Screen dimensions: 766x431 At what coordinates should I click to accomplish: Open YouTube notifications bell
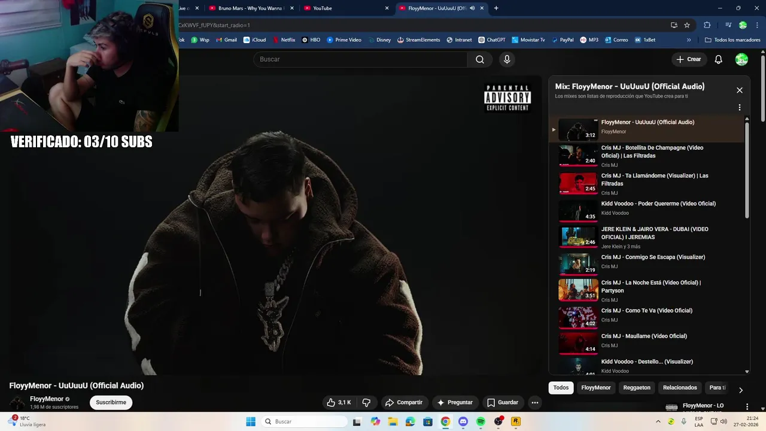click(x=719, y=59)
